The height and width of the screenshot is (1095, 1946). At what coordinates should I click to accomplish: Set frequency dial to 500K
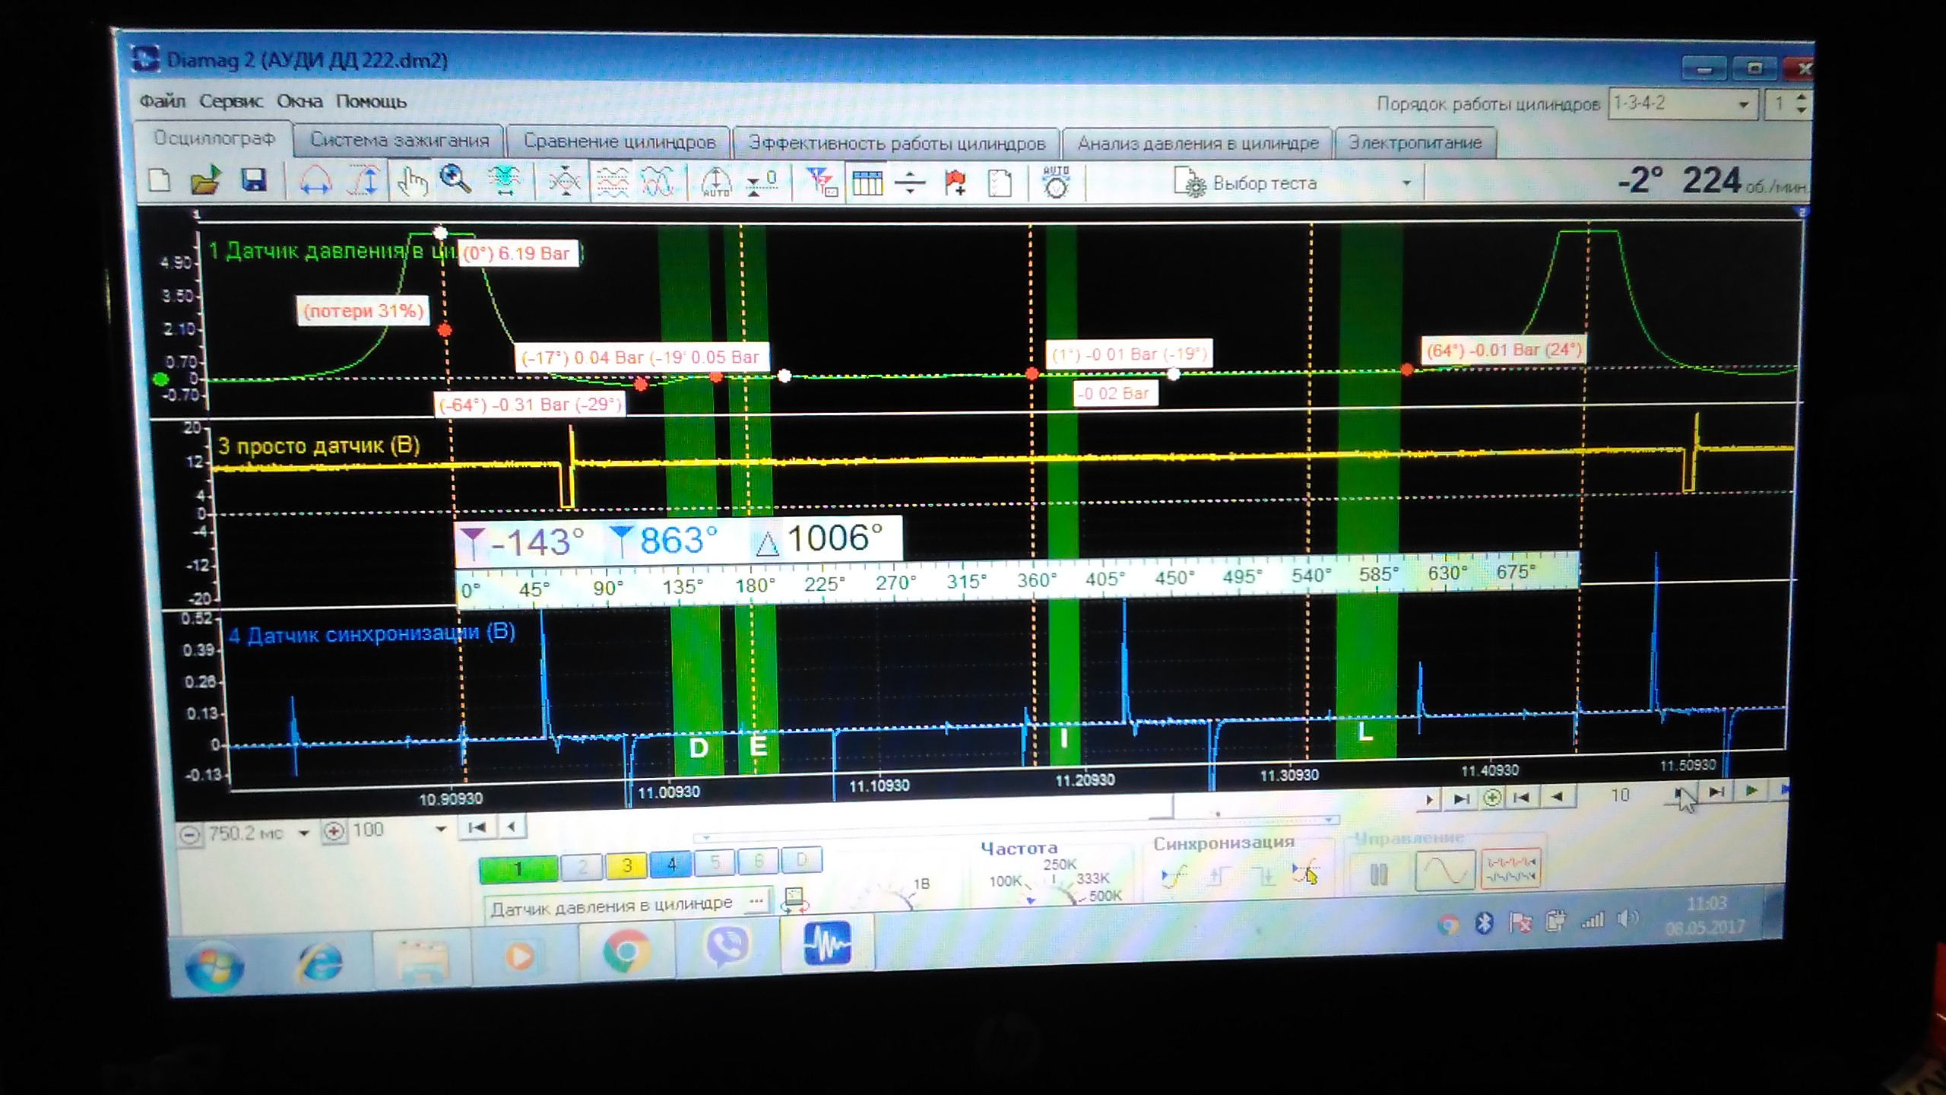(1105, 896)
